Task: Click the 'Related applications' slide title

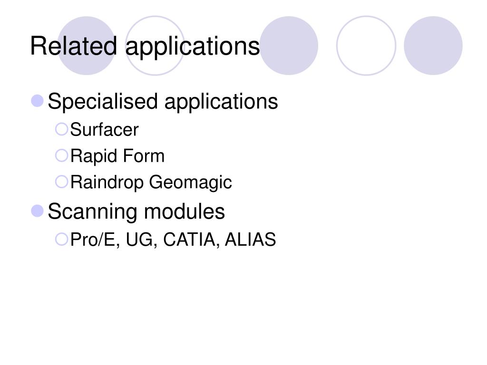Action: click(x=145, y=46)
